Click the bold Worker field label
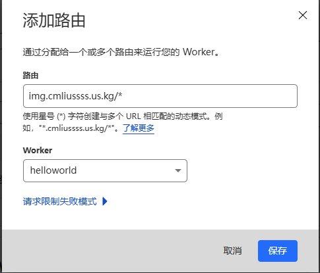This screenshot has width=320, height=273. [38, 151]
